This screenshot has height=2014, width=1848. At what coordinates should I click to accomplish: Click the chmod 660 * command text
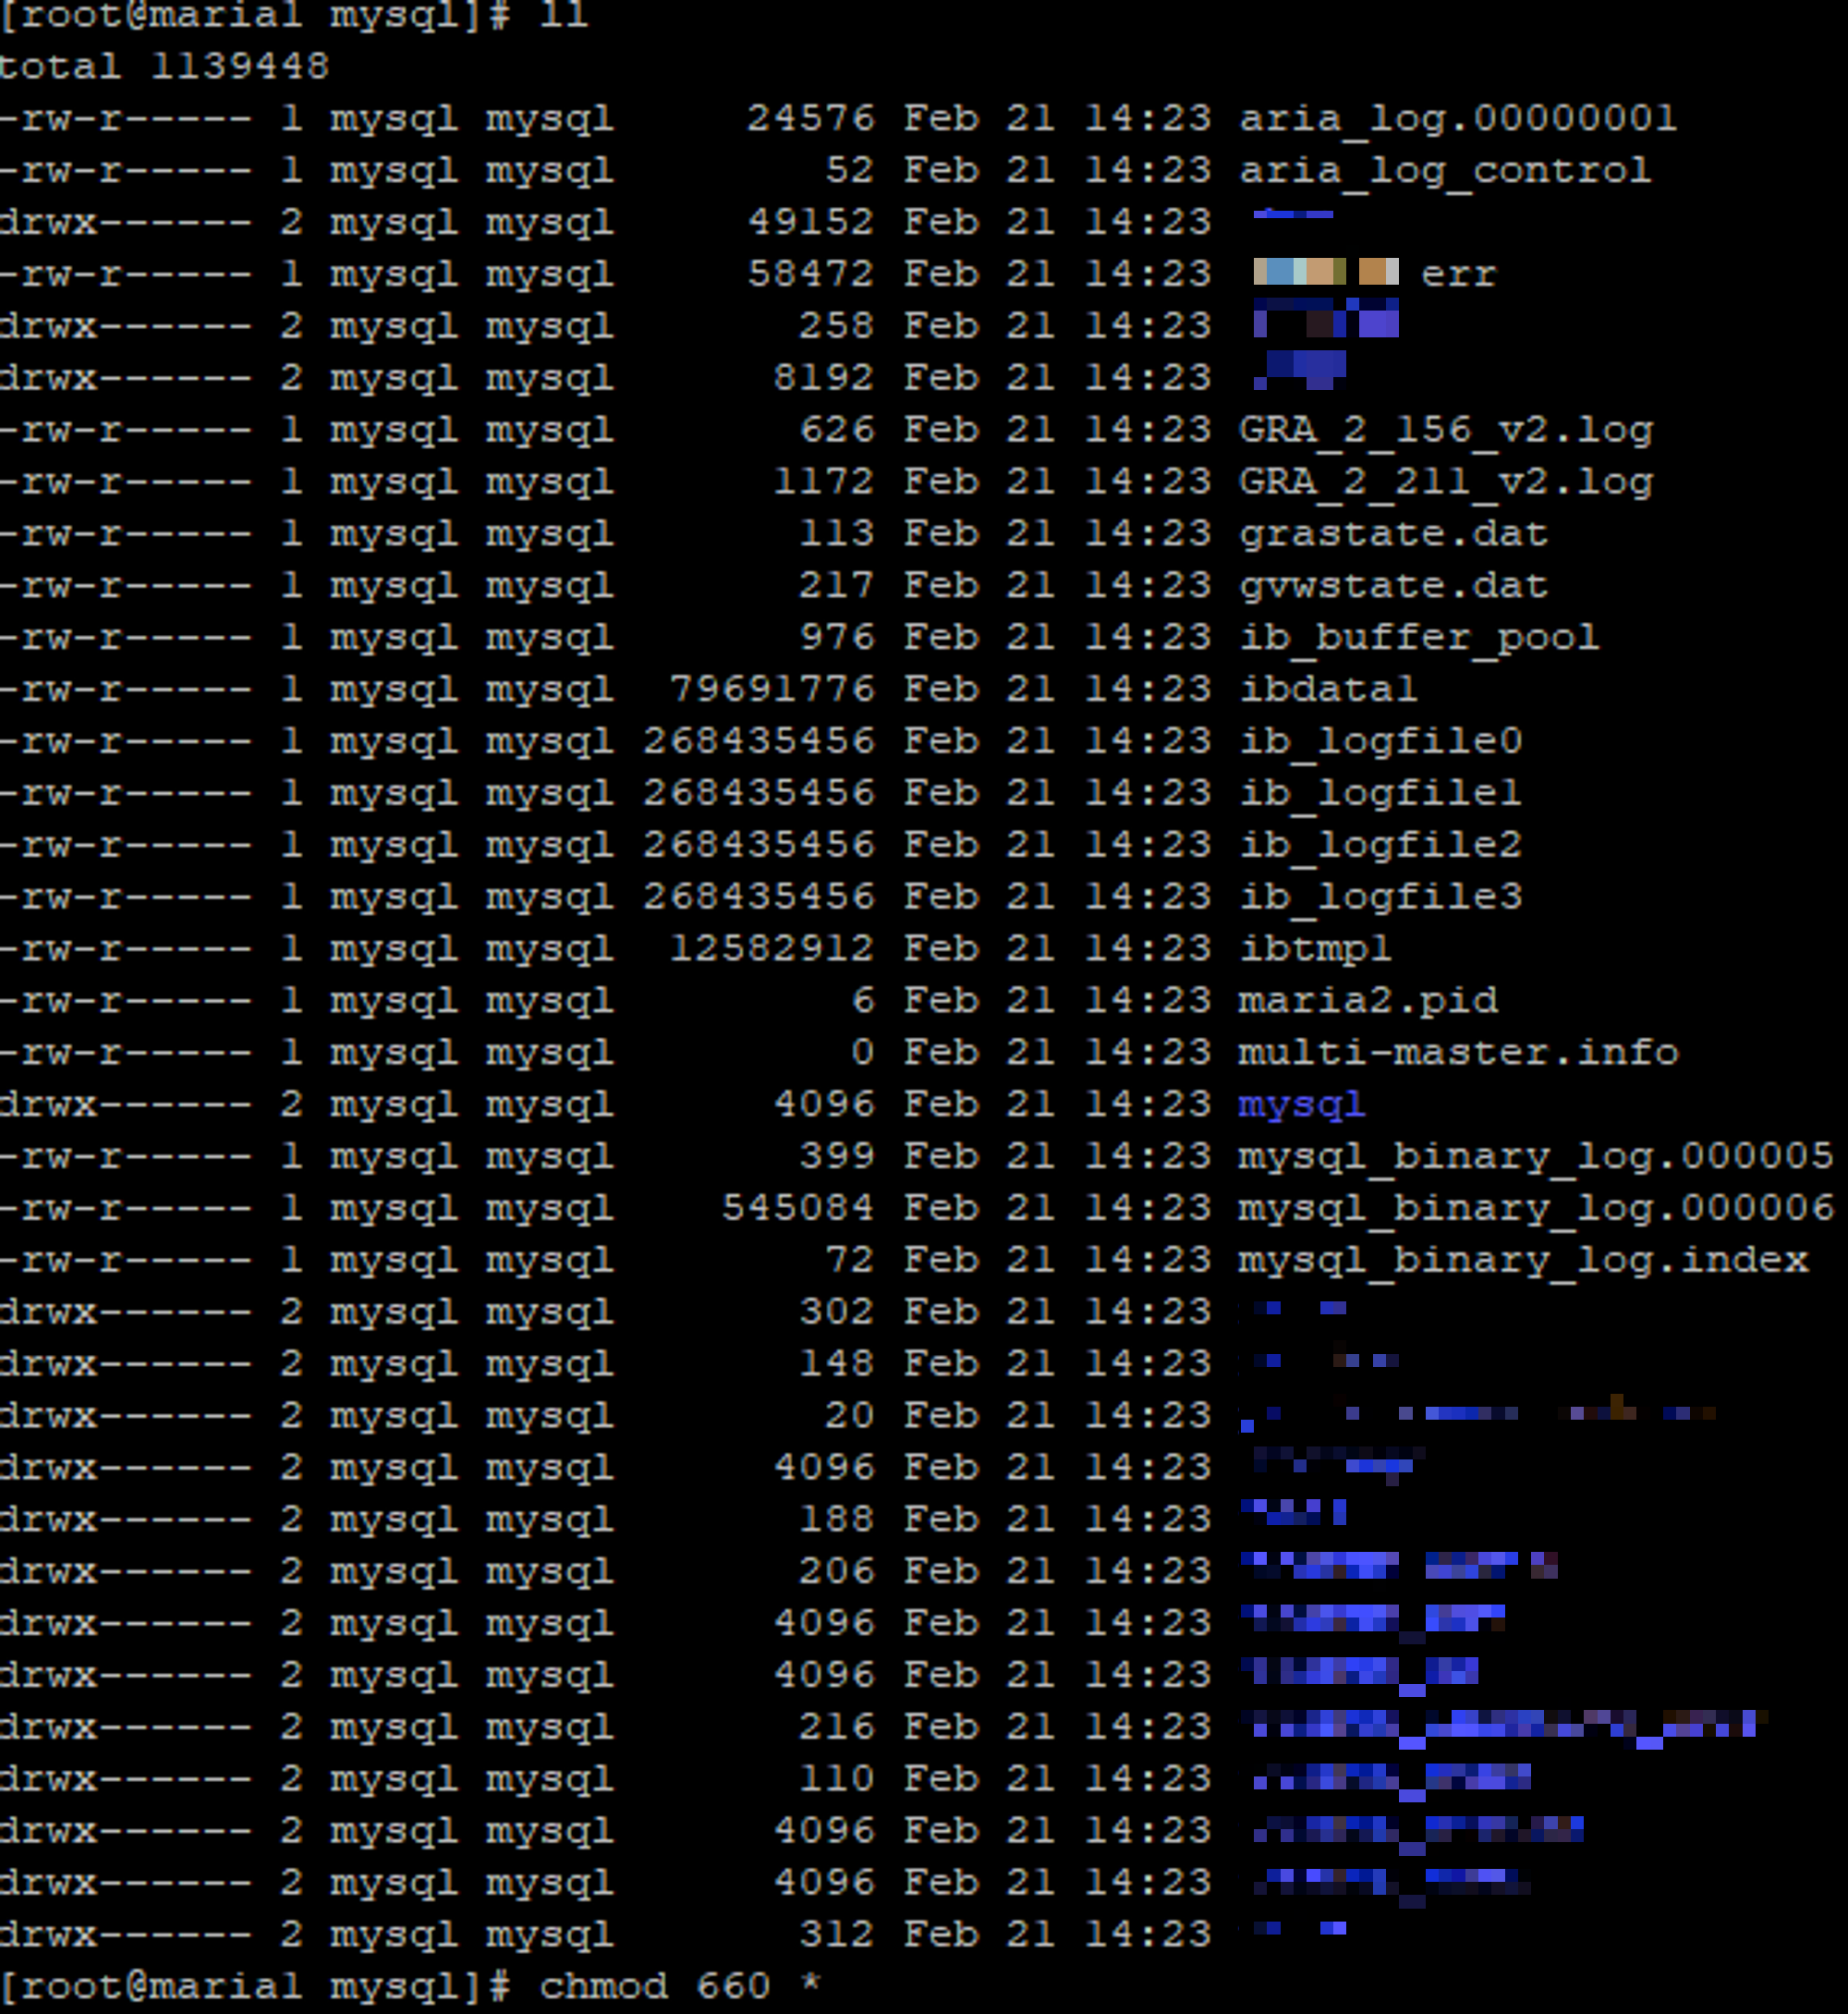[679, 1986]
